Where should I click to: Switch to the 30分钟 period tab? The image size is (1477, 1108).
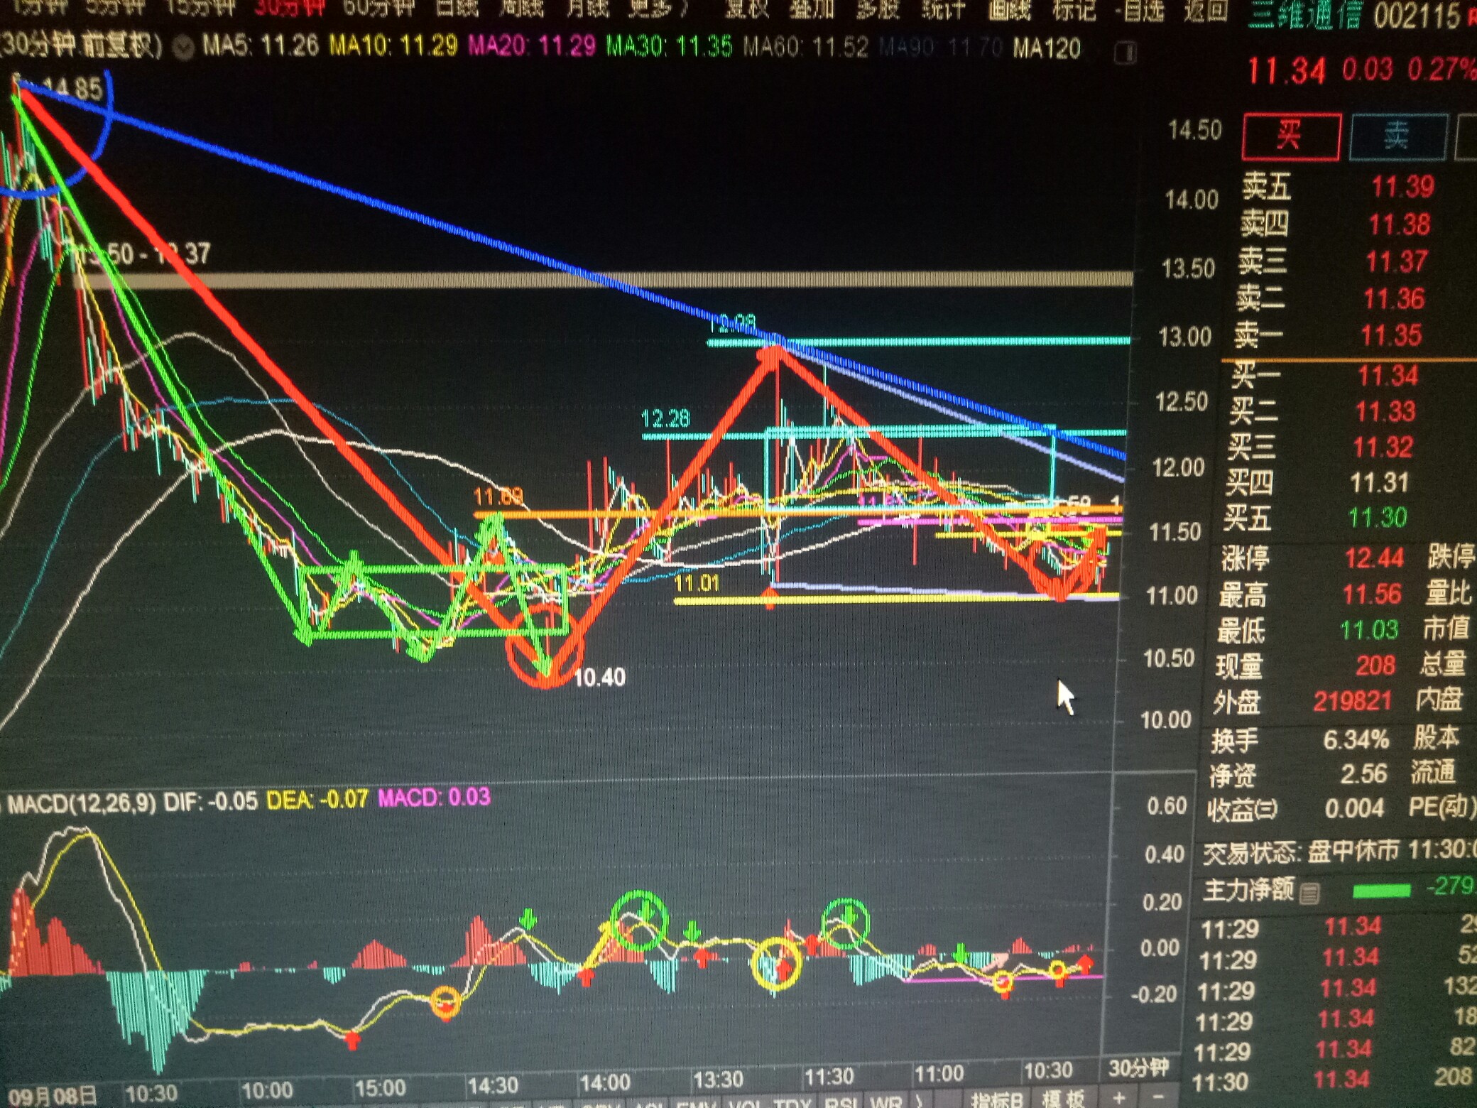pos(289,7)
